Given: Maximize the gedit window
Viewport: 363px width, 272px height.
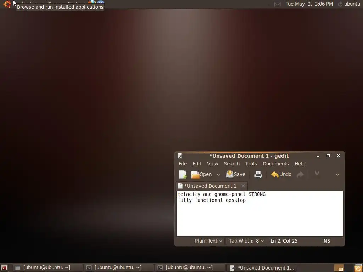Looking at the screenshot, I should pos(328,156).
